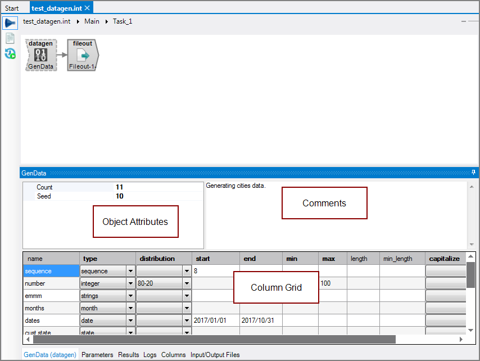
Task: Open distribution dropdown for number row
Action: (x=187, y=283)
